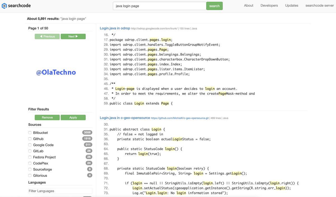Go to the Next results page
The height and width of the screenshot is (197, 336).
pyautogui.click(x=73, y=36)
